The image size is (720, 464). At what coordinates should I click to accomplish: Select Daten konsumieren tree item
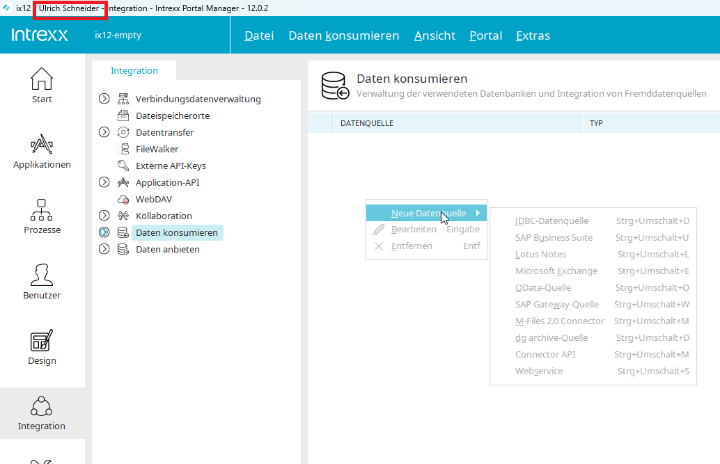pyautogui.click(x=177, y=232)
